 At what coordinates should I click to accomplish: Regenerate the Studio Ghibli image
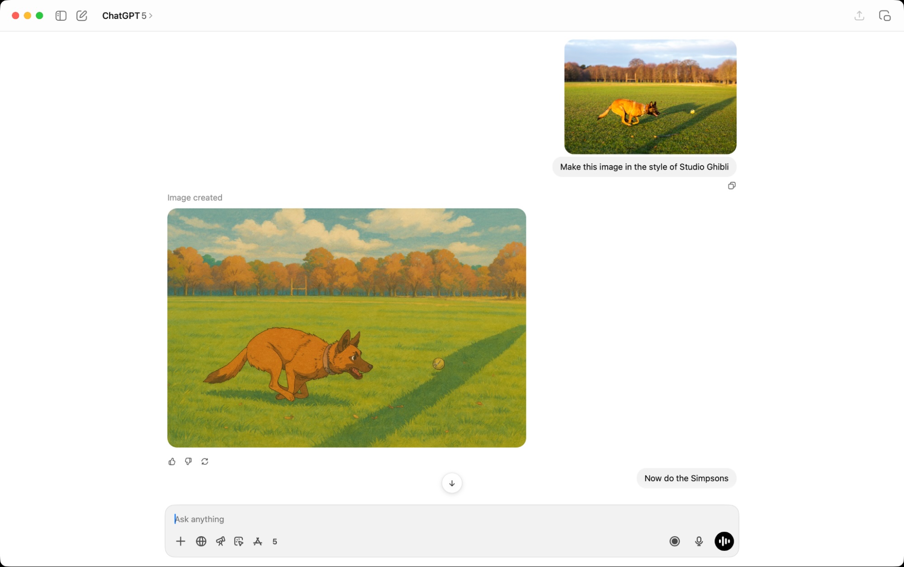[x=204, y=461]
